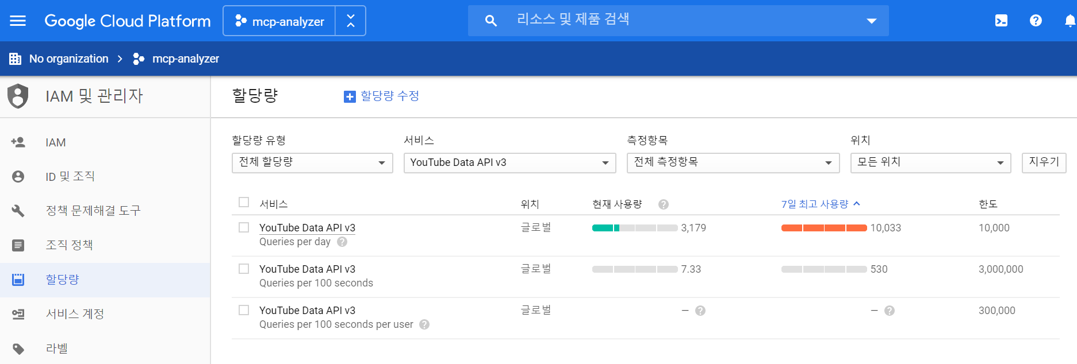Click help icon beside Queries per 100 seconds per user
The width and height of the screenshot is (1077, 364).
[424, 324]
